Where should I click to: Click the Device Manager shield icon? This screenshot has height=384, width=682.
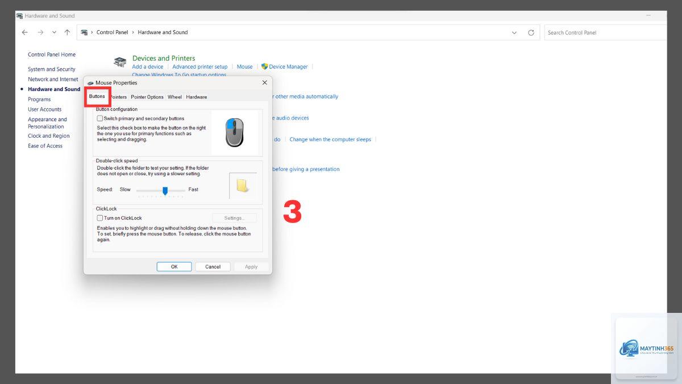[x=264, y=67]
